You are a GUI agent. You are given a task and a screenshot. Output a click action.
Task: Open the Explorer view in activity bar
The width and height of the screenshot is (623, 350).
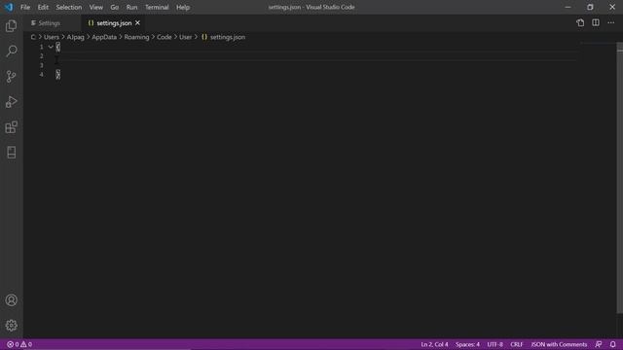click(11, 26)
